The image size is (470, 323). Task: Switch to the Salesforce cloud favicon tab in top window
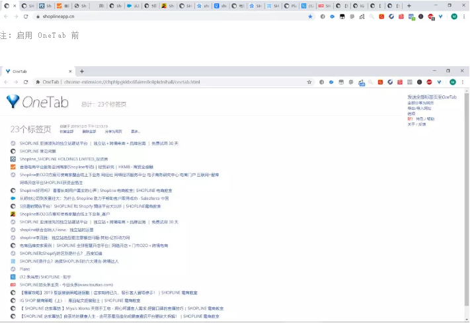coord(133,6)
